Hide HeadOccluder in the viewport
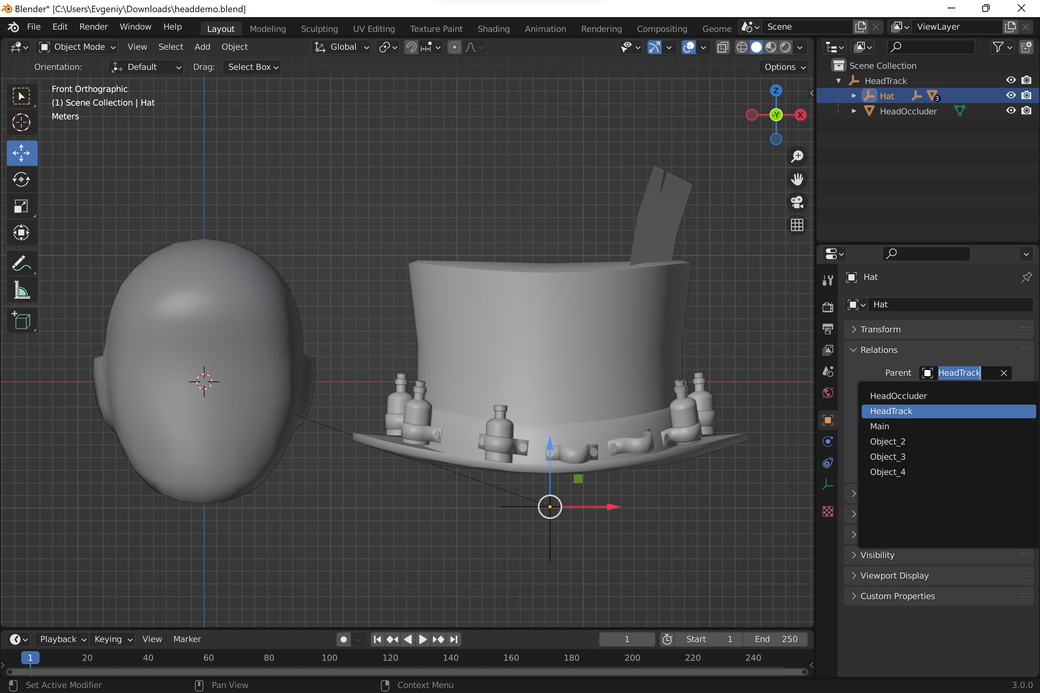Screen dimensions: 1040x693 1011,111
